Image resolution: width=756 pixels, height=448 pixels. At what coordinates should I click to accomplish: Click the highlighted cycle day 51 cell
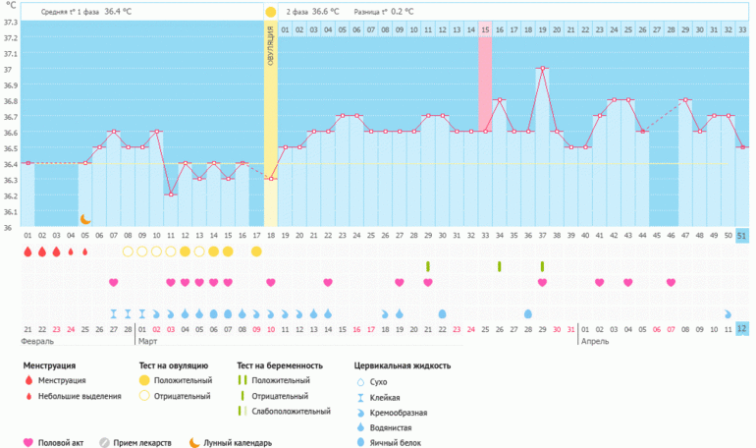[x=741, y=237]
